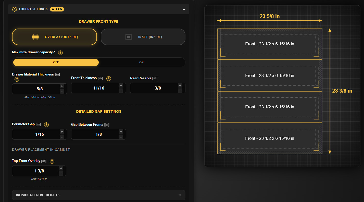The height and width of the screenshot is (202, 364).
Task: Increase Perimeter Gap with plus
Action: [62, 132]
